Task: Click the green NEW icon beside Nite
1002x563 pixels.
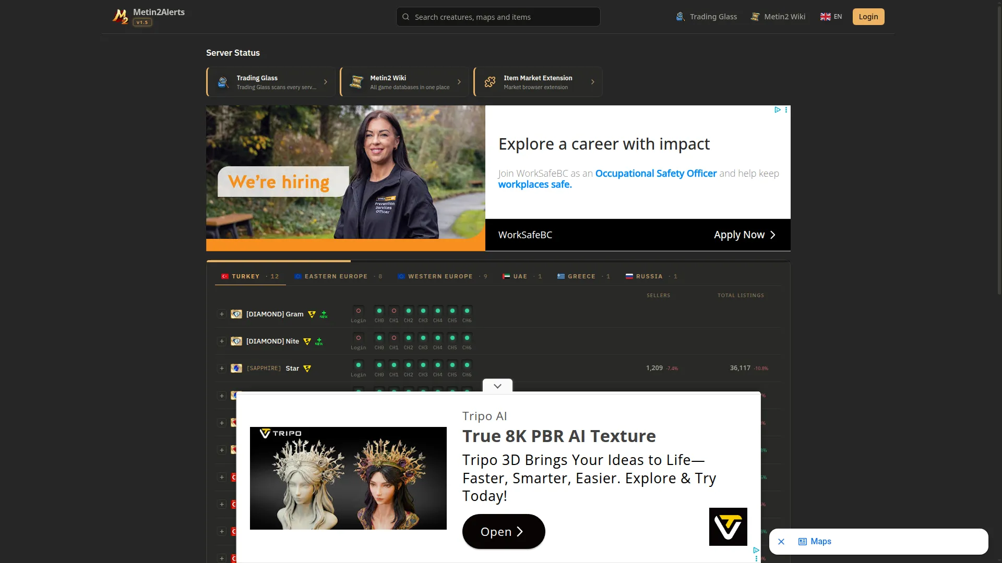Action: [319, 341]
